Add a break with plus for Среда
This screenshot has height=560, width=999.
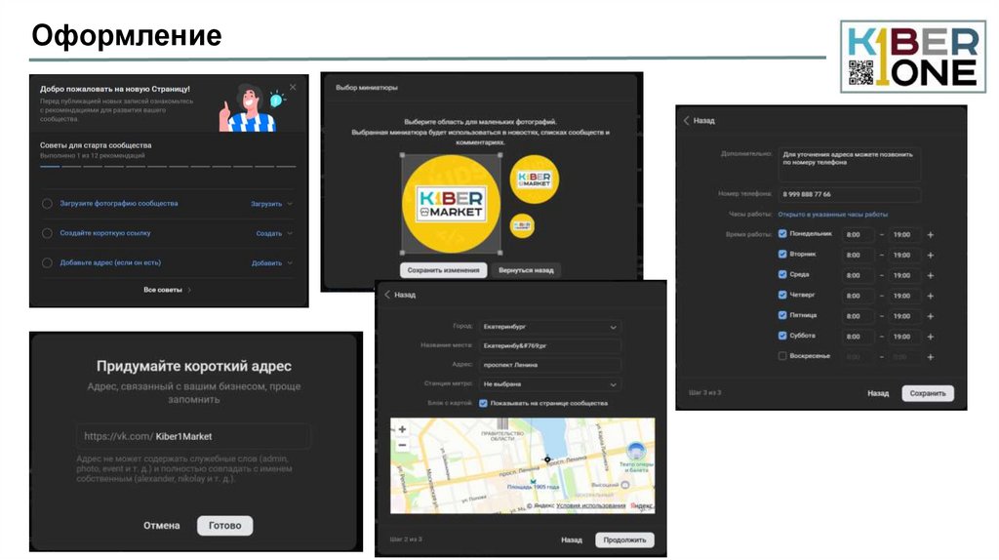coord(931,276)
